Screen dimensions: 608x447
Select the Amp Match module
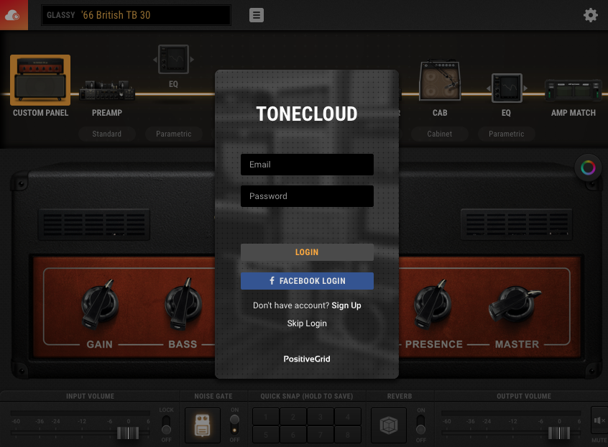coord(573,90)
